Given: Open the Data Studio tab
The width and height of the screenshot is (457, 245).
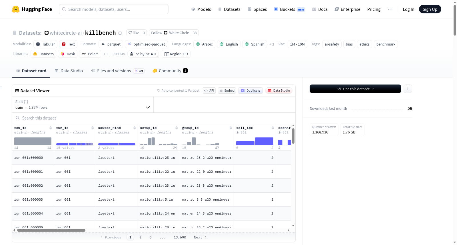Looking at the screenshot, I should click(x=69, y=71).
